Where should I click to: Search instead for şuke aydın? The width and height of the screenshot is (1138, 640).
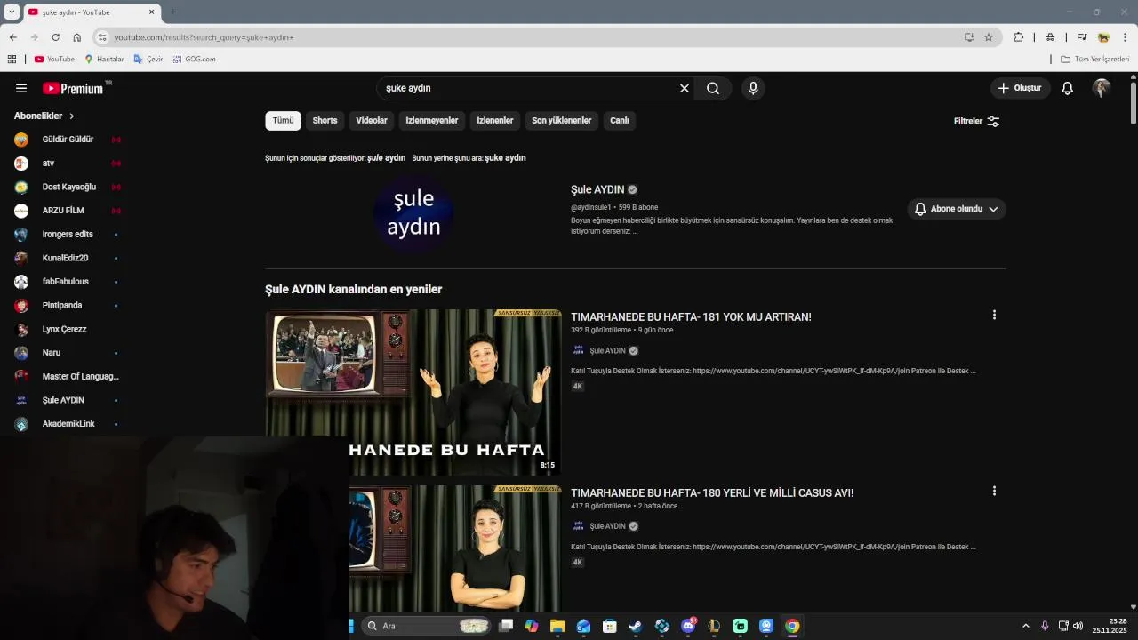click(x=505, y=157)
